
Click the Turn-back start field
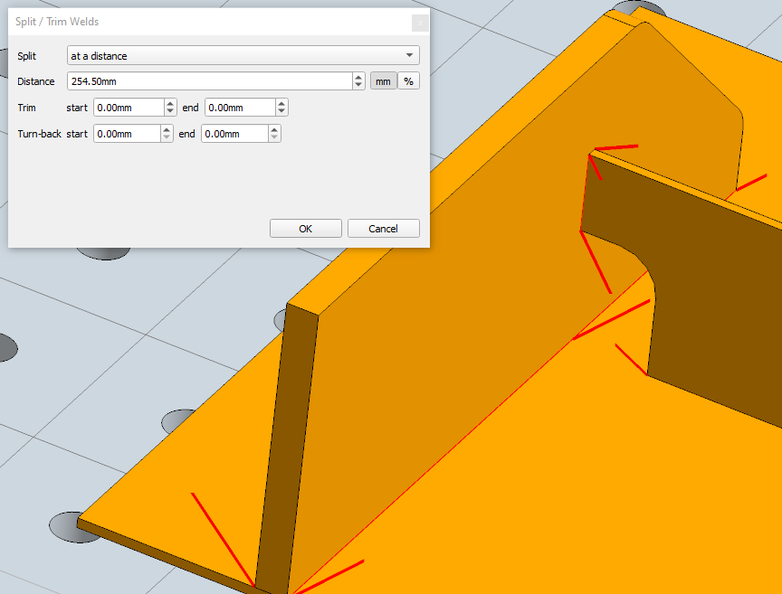tap(127, 134)
